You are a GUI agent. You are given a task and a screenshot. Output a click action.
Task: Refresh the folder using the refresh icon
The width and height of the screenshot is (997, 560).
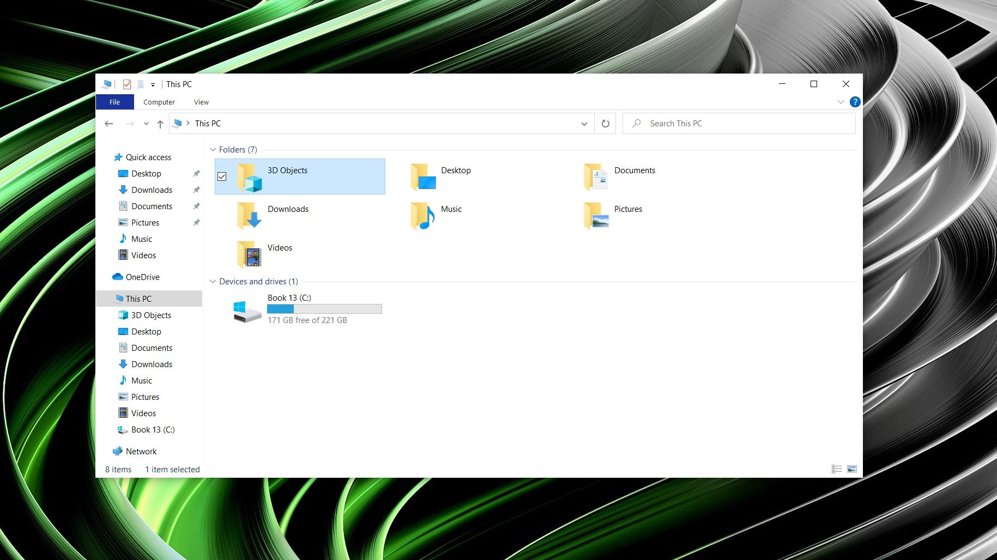tap(605, 123)
